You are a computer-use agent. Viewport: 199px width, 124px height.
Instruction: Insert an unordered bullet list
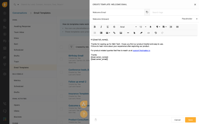[177, 27]
